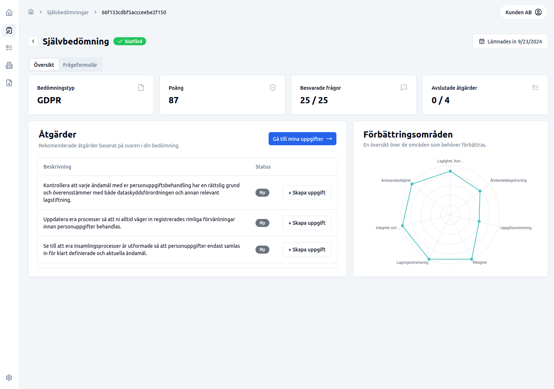The width and height of the screenshot is (554, 389).
Task: Open Självbedömningar breadcrumb link
Action: coord(68,12)
